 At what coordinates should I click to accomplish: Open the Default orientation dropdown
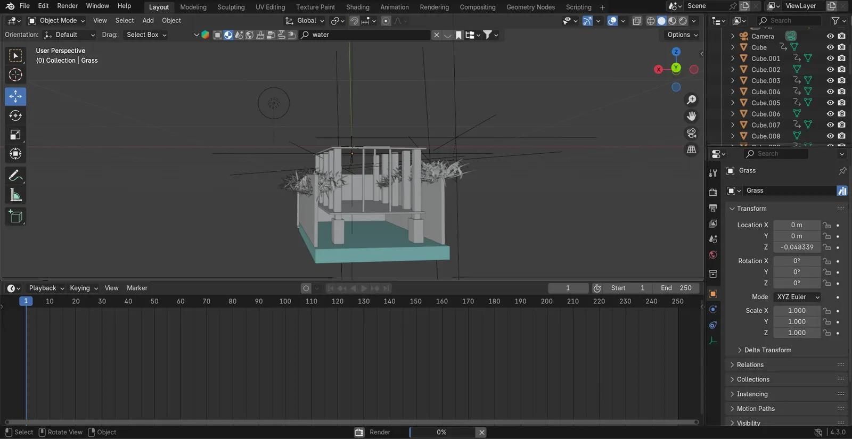tap(70, 35)
